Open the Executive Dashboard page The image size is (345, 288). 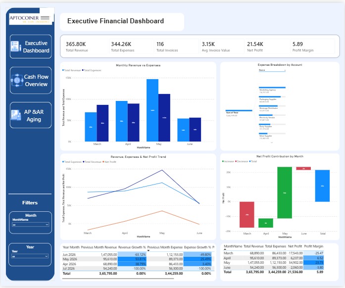coord(31,47)
